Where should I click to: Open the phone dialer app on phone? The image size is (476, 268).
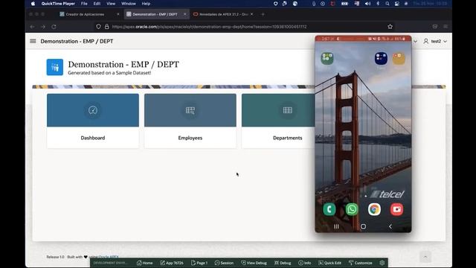329,209
